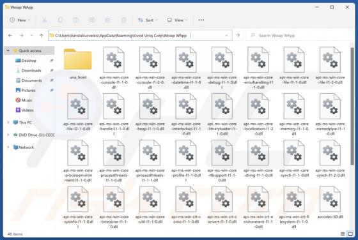Expand the Network tree node

click(8, 147)
